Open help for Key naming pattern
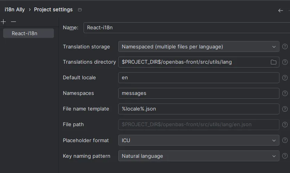 [x=285, y=156]
